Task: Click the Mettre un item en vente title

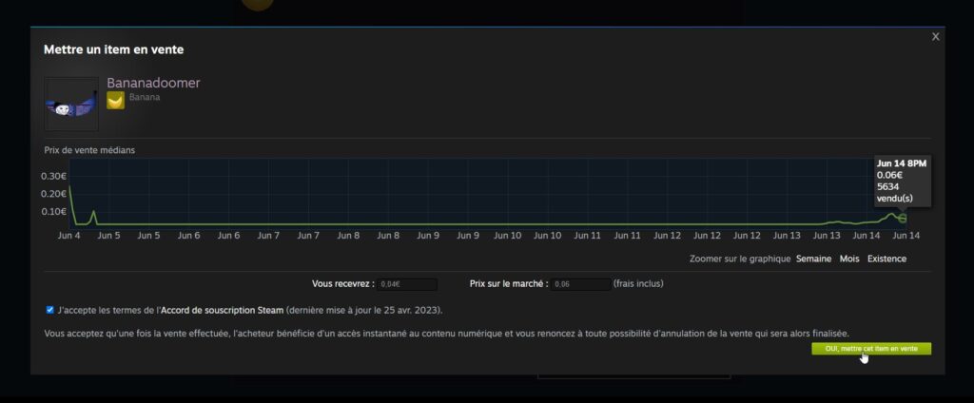Action: 114,49
